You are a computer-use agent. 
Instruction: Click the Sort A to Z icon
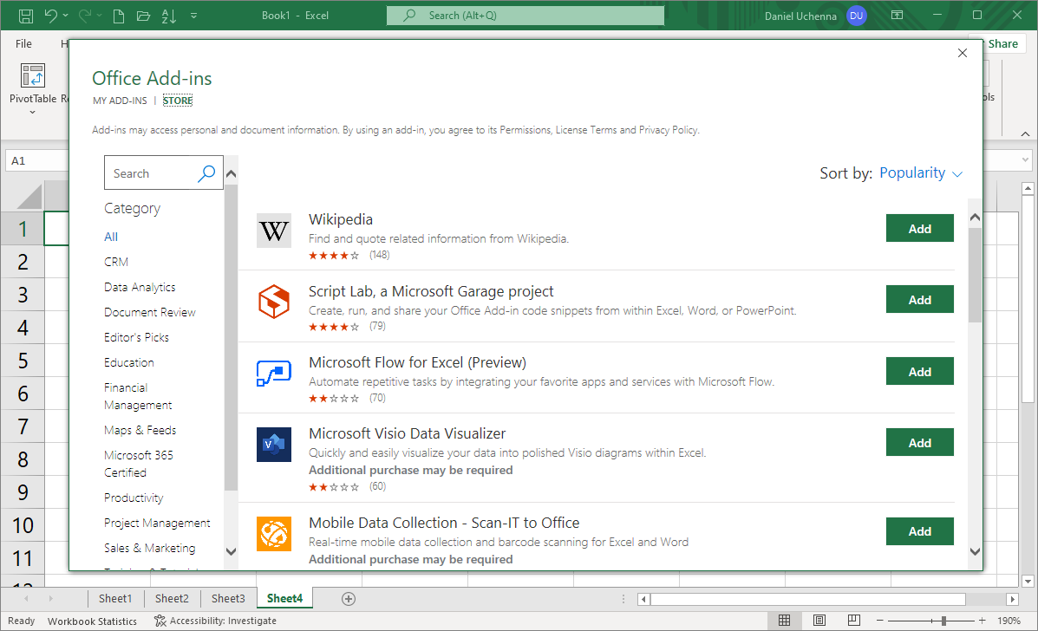point(169,16)
